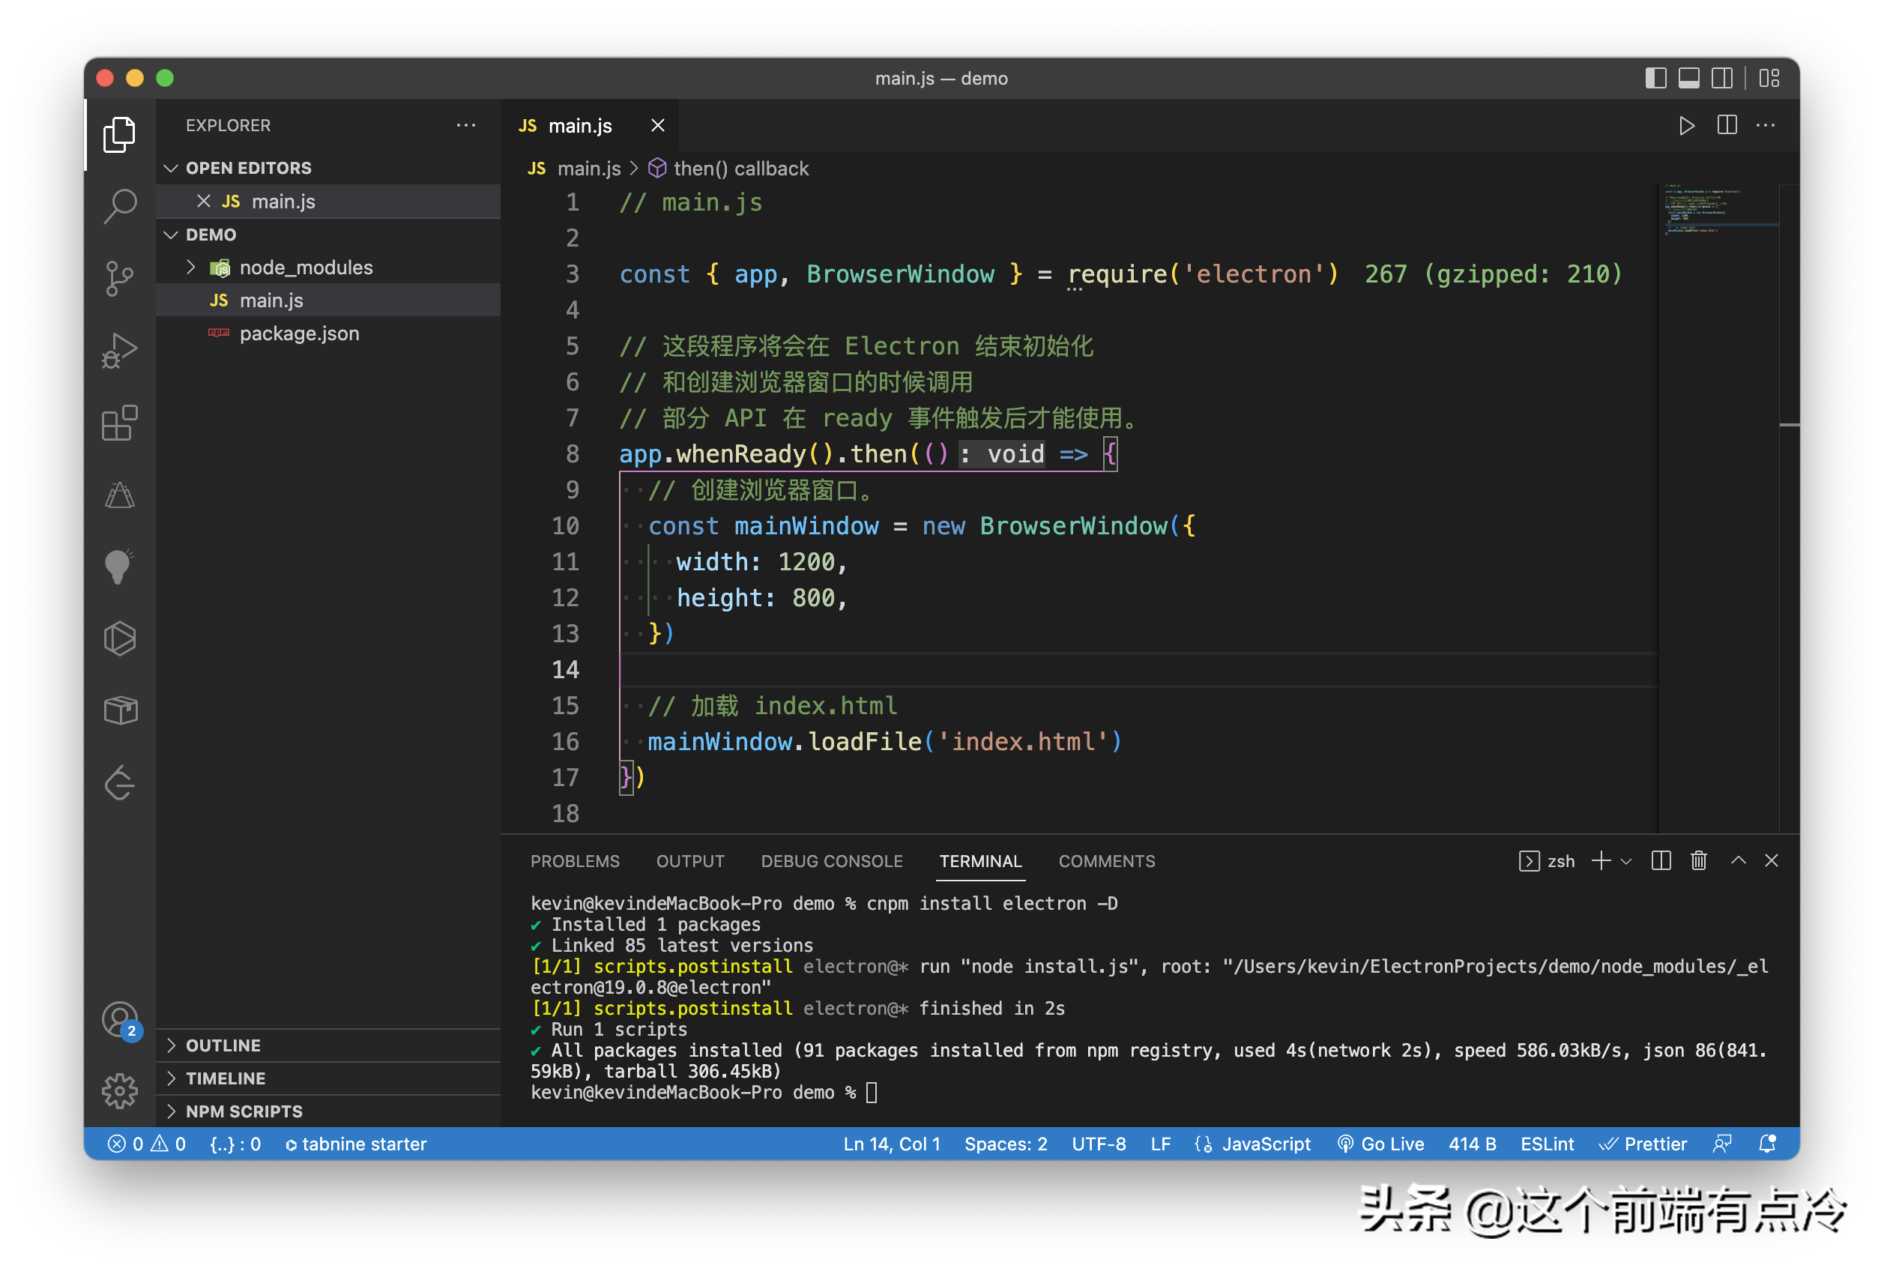Open the Search view icon

[119, 206]
